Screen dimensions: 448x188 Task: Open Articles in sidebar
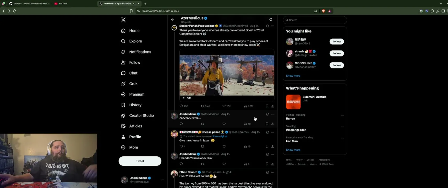point(132,126)
